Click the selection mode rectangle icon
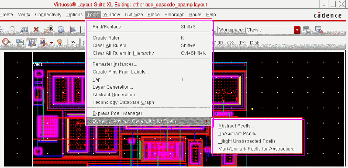This screenshot has height=168, width=348. tap(43, 42)
